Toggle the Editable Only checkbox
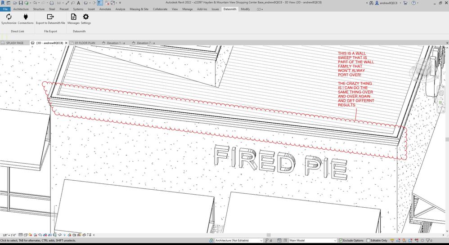449x245 pixels. 368,241
